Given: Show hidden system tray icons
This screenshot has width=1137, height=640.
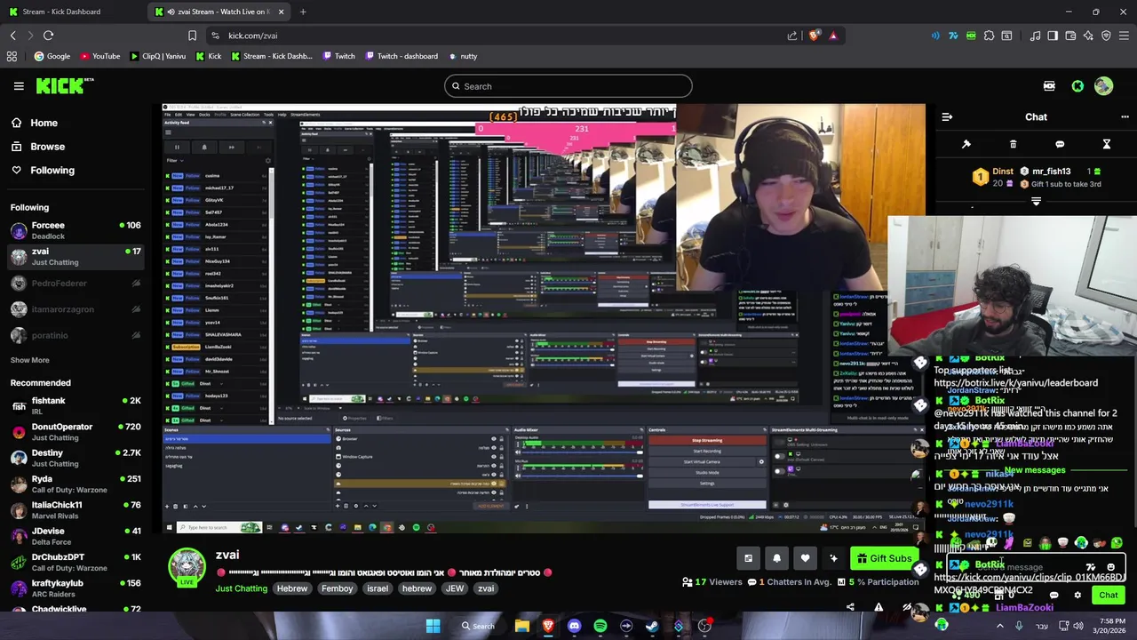Looking at the screenshot, I should [x=1000, y=626].
